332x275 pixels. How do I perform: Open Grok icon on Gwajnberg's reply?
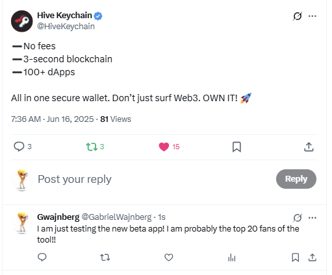[x=298, y=217]
